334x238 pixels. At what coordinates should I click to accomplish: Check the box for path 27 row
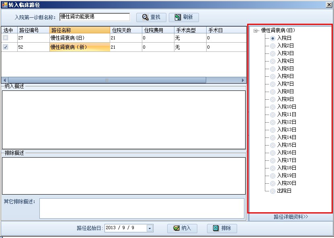6,38
